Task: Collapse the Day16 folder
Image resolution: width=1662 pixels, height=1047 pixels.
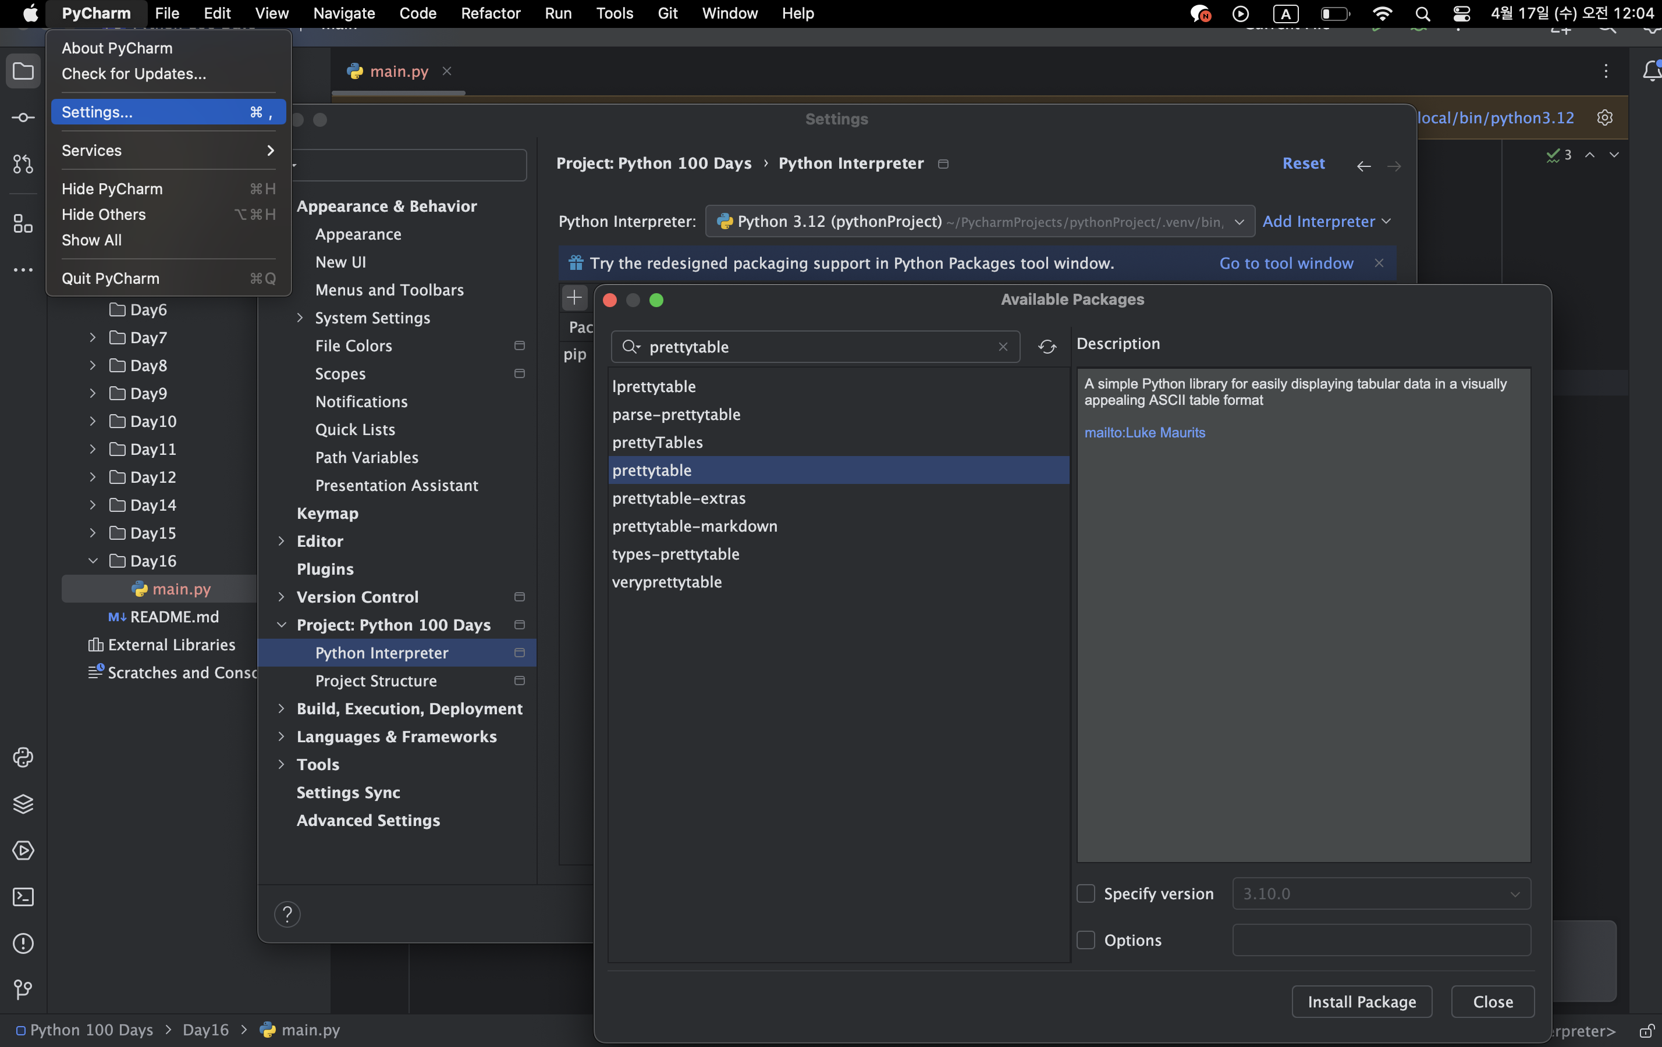Action: [93, 561]
